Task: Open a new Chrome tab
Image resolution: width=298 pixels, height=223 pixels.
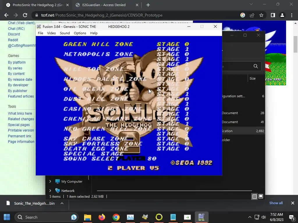Action: pyautogui.click(x=148, y=5)
